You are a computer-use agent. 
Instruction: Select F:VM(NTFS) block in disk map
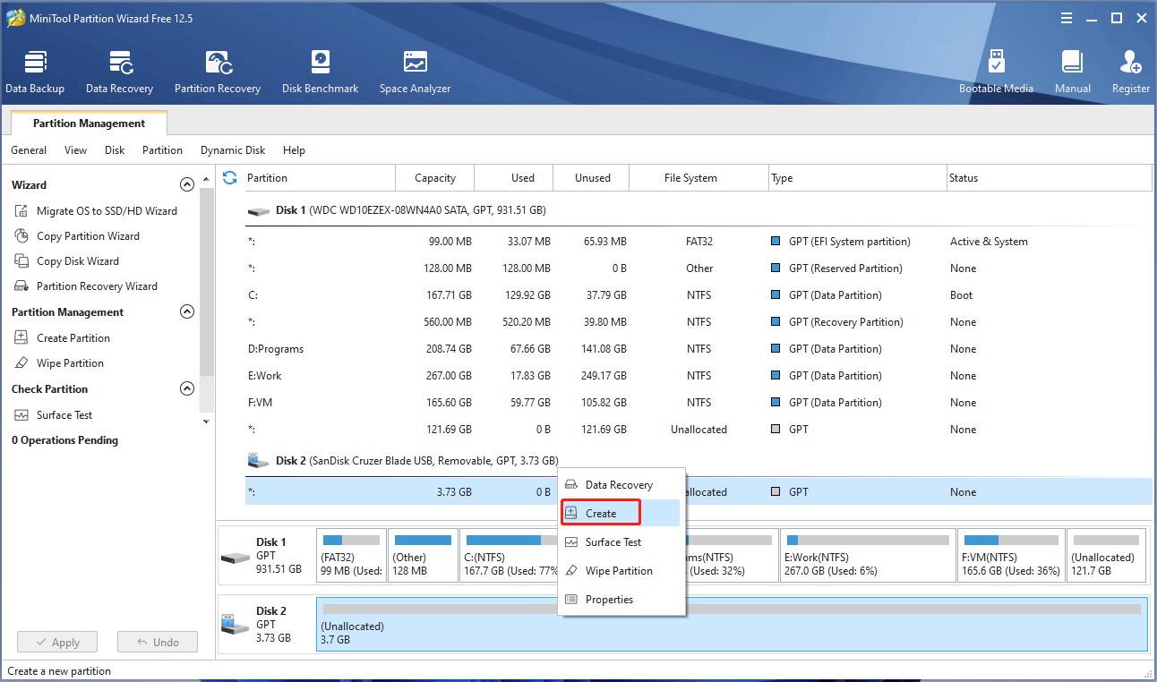coord(1011,556)
